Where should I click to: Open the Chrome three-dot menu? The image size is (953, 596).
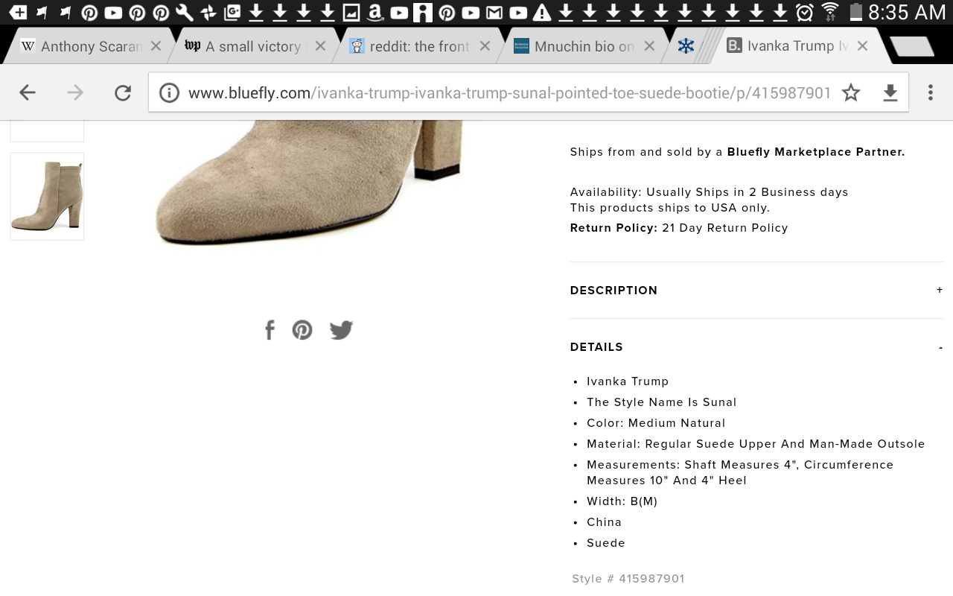[x=931, y=92]
